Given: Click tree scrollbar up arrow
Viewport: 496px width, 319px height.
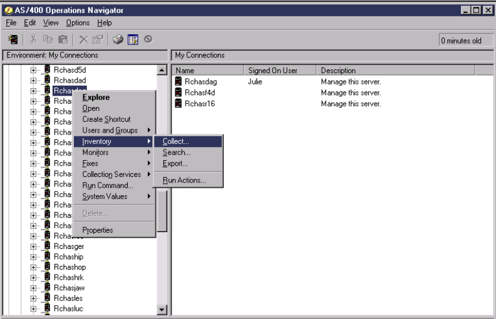Looking at the screenshot, I should [x=162, y=70].
